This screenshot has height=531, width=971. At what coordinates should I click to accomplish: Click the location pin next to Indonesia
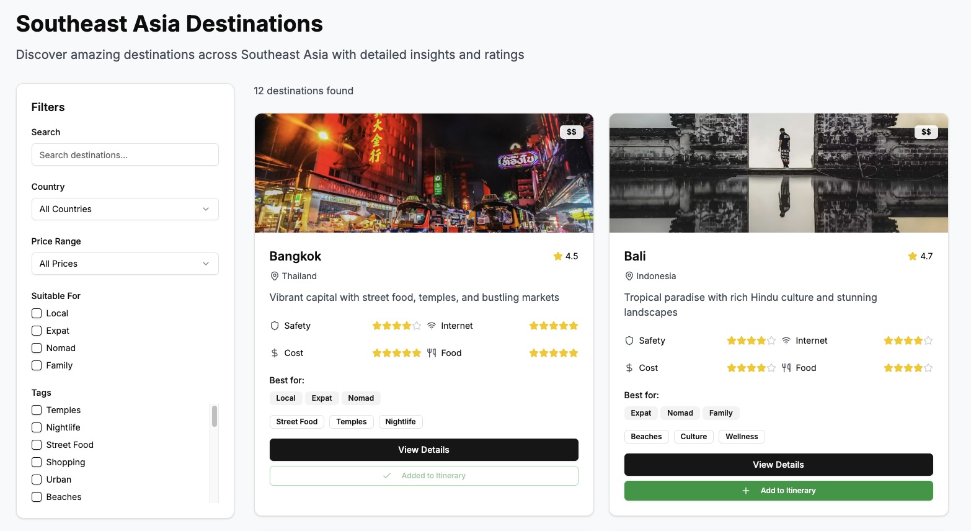[629, 276]
